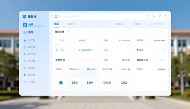Viewport: 190px width, 109px height.
Task: Open the last item in the sidebar menu list
Action: coord(29,82)
